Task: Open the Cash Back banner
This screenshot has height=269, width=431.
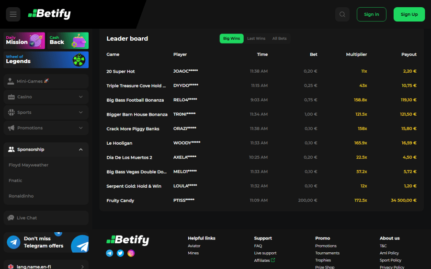Action: pos(68,41)
